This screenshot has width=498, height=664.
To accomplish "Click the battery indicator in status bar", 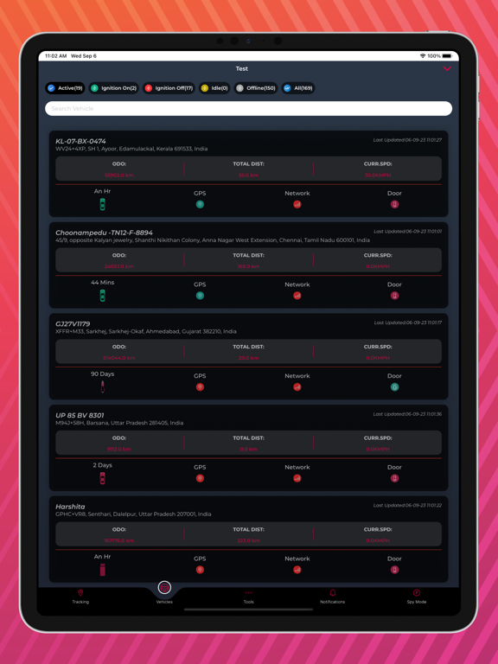I will tap(447, 56).
